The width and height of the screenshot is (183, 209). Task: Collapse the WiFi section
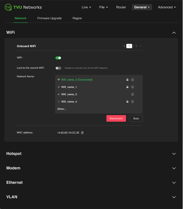(174, 33)
